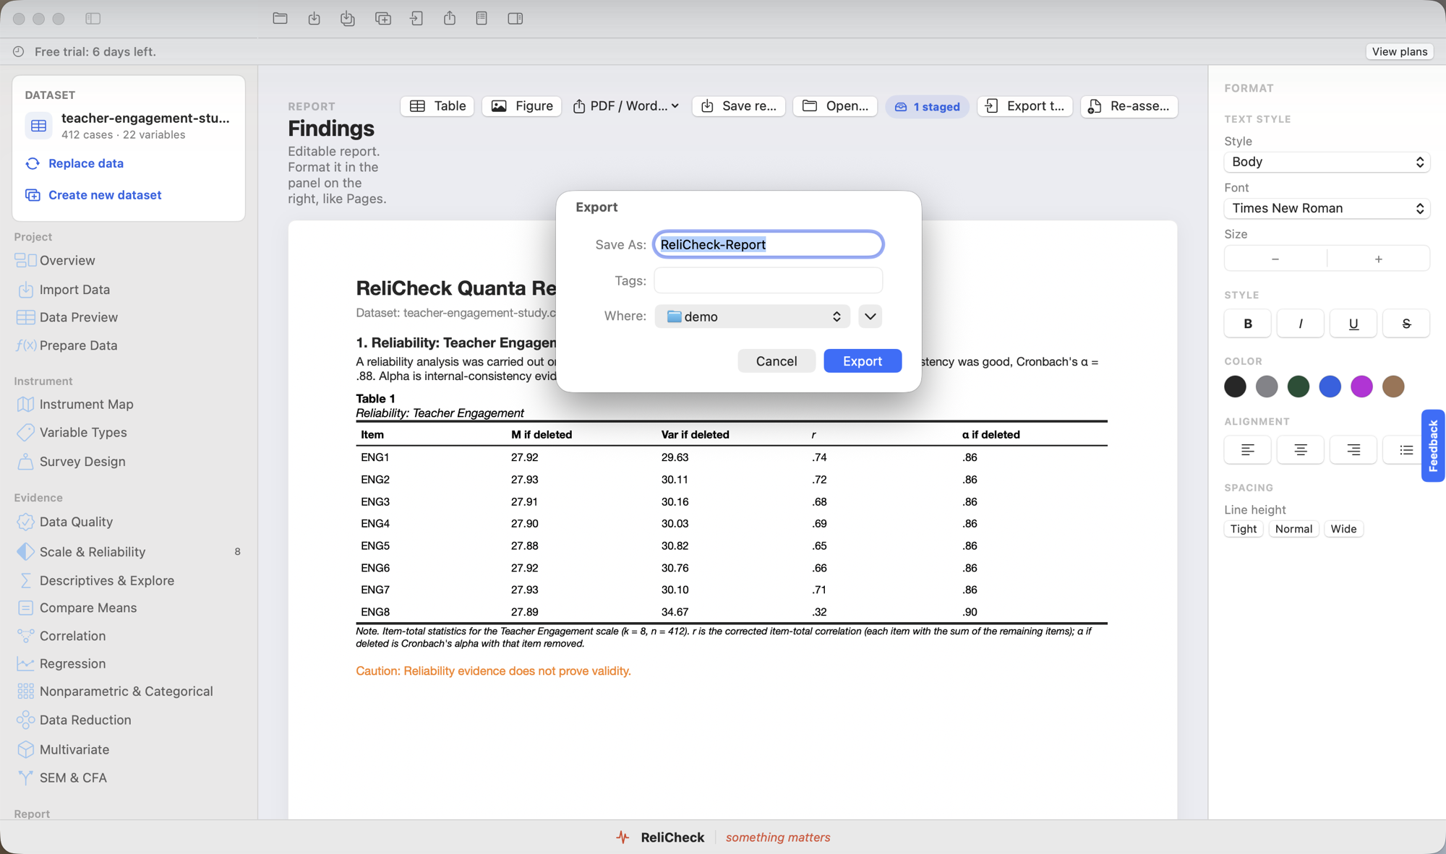Open Survey Design section

coord(82,461)
